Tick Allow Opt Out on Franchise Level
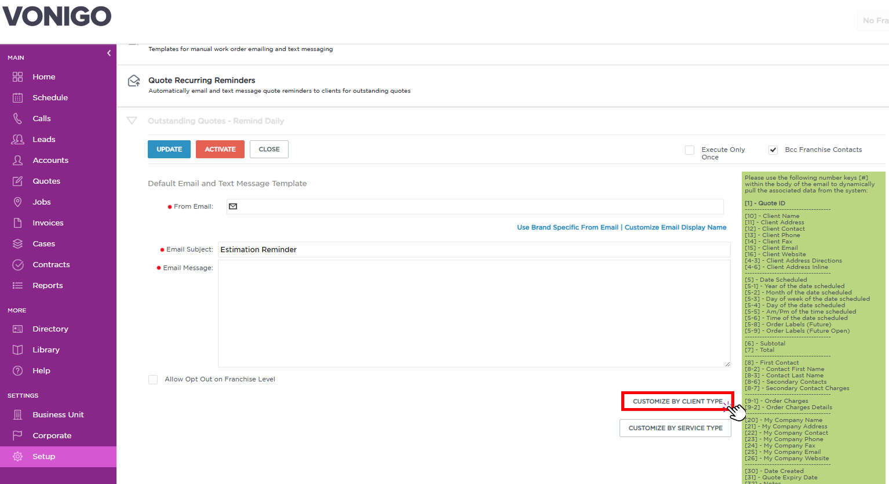 click(153, 380)
